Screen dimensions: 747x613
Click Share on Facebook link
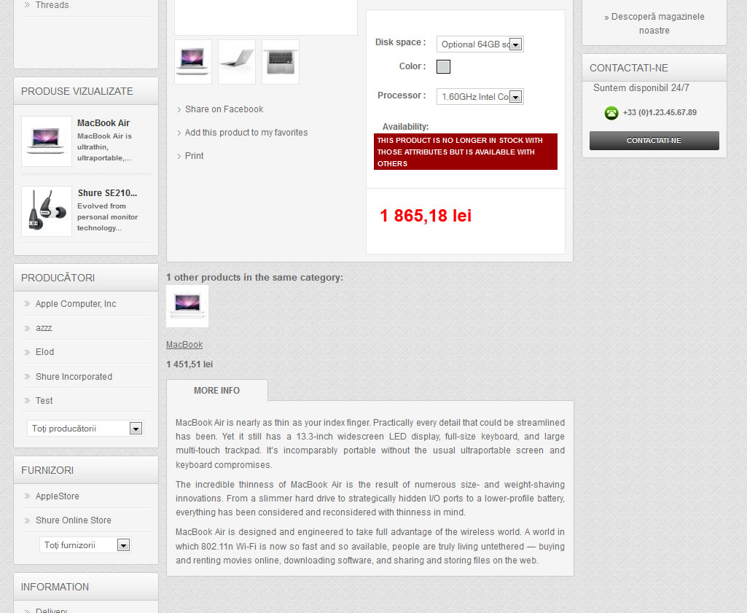[x=224, y=109]
